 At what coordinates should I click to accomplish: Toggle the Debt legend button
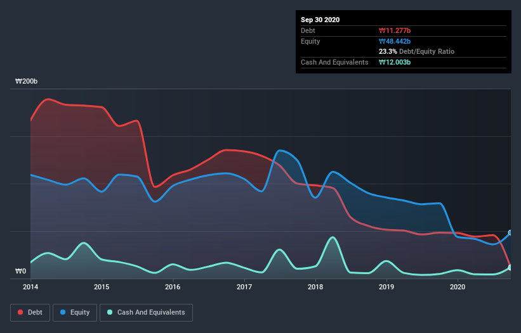click(30, 313)
